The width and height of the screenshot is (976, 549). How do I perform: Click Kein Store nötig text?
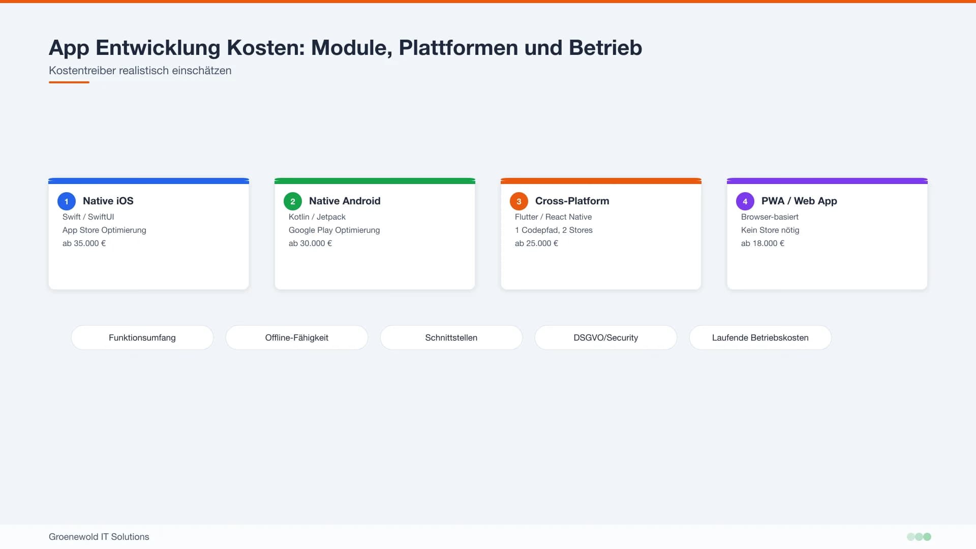click(771, 230)
